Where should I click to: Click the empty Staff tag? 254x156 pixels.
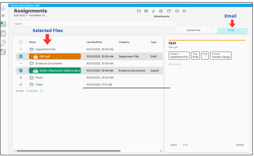205,56
